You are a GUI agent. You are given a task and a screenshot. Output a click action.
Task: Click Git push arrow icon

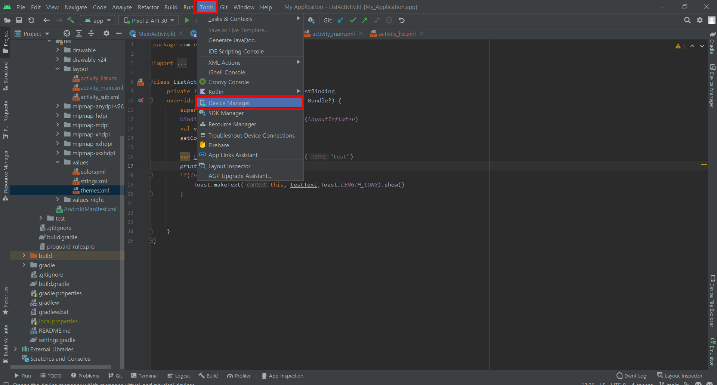(365, 20)
